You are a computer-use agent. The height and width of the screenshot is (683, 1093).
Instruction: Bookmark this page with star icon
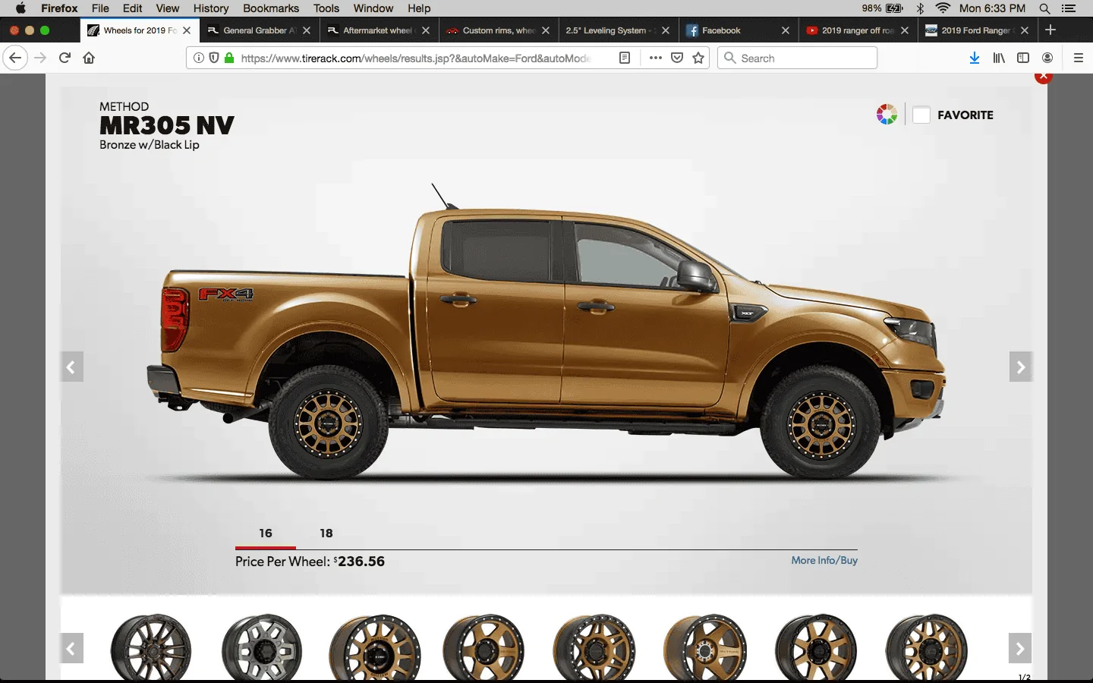coord(698,58)
